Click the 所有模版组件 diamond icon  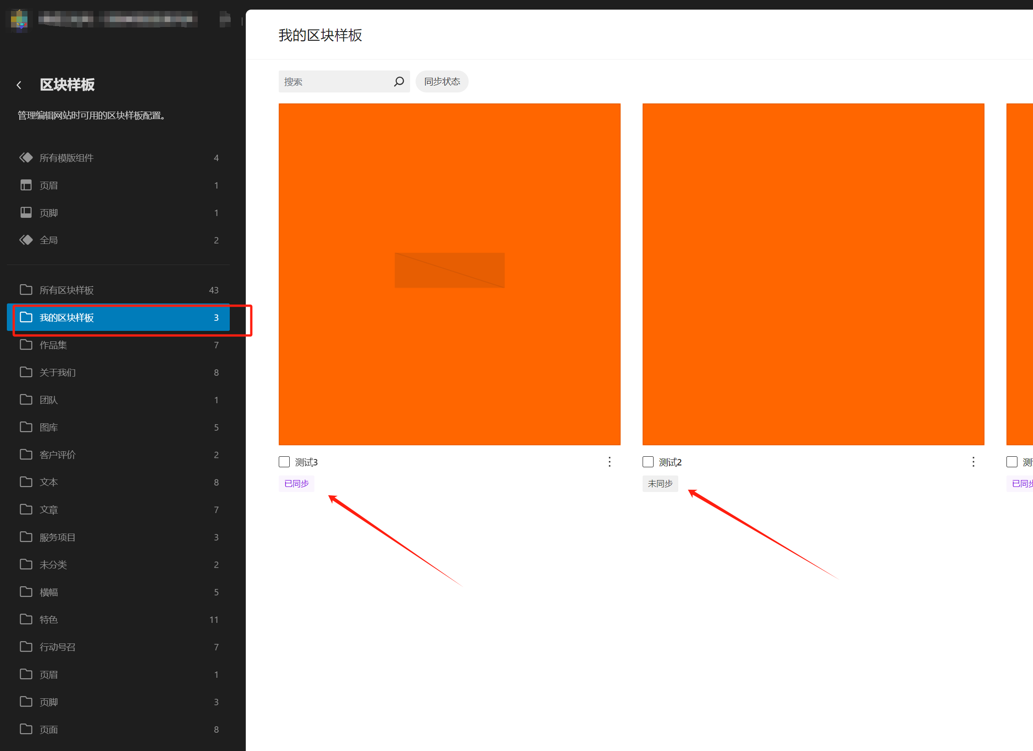[26, 158]
